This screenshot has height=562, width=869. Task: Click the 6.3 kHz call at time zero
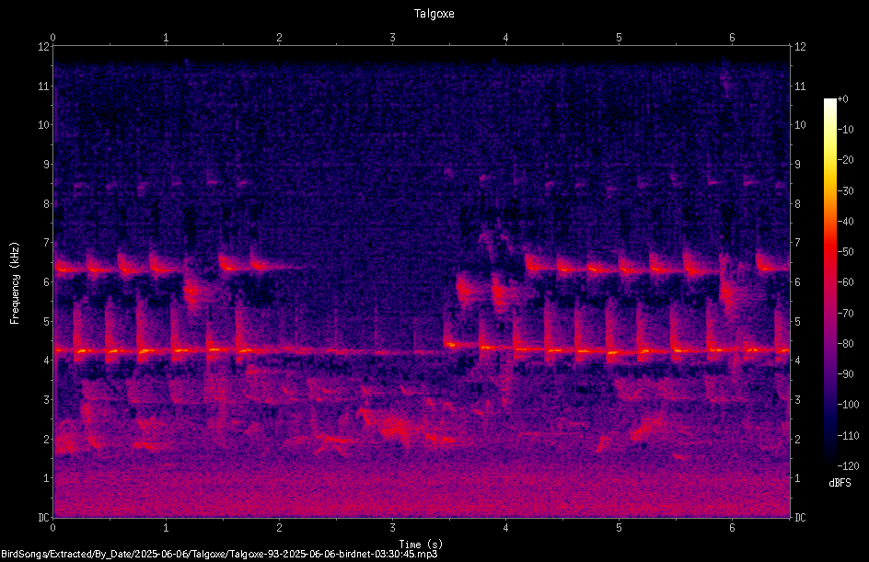61,270
